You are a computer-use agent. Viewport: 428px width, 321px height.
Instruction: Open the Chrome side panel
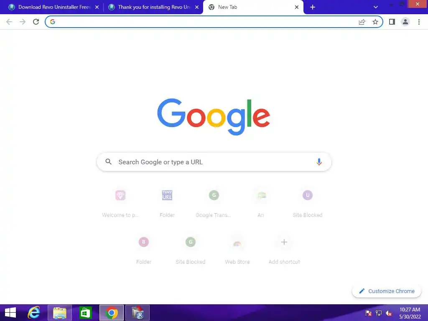coord(392,22)
